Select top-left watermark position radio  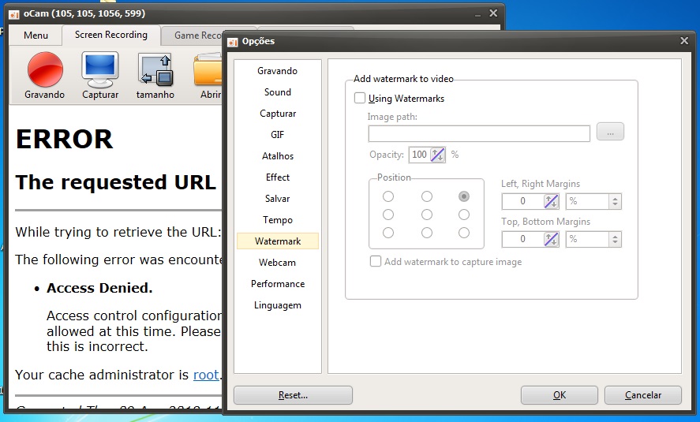(388, 196)
